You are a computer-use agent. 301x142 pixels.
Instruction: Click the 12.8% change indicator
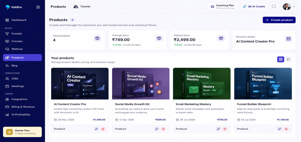click(x=117, y=45)
